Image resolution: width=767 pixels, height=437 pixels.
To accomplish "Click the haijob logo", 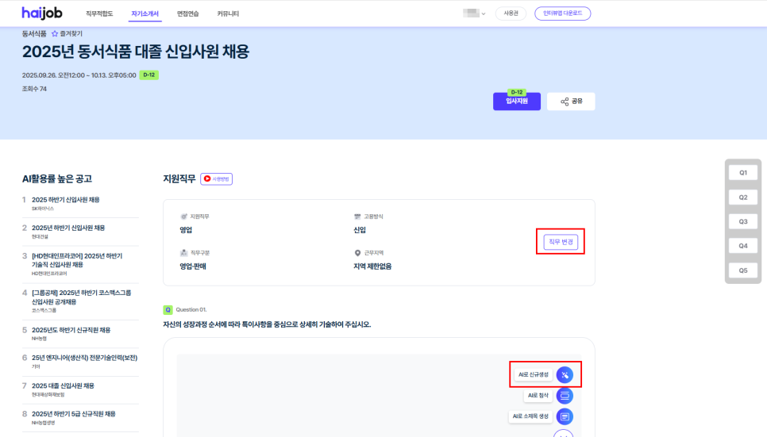I will tap(43, 13).
